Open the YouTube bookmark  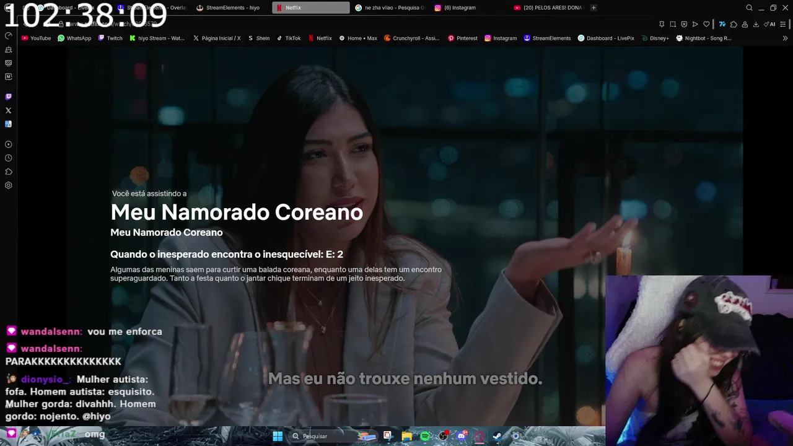(x=36, y=38)
